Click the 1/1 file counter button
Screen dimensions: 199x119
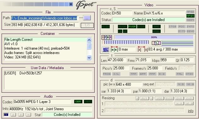pos(87,25)
